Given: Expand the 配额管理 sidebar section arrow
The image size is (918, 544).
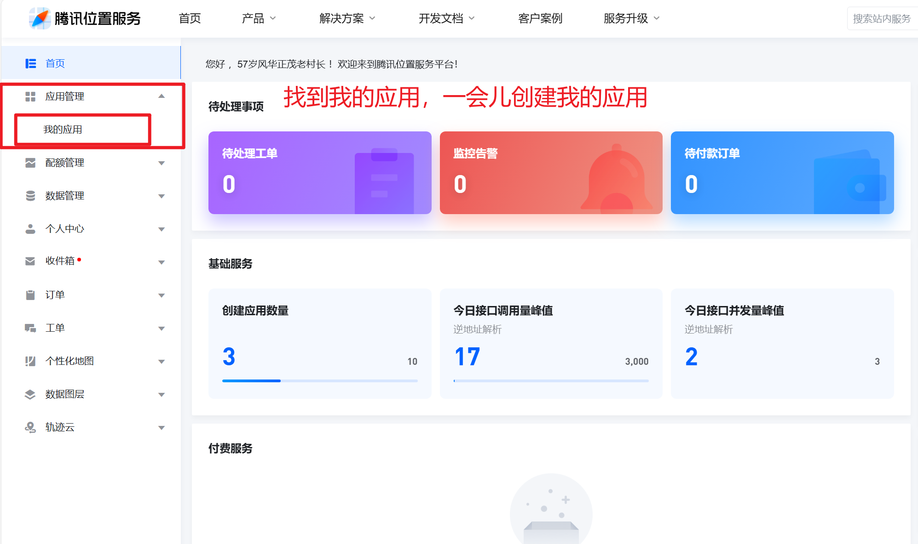Looking at the screenshot, I should click(162, 163).
